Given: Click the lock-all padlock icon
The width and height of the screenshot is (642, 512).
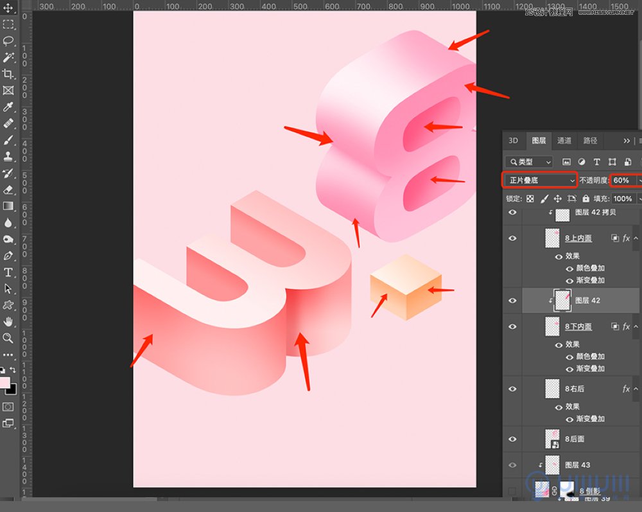Looking at the screenshot, I should 586,199.
